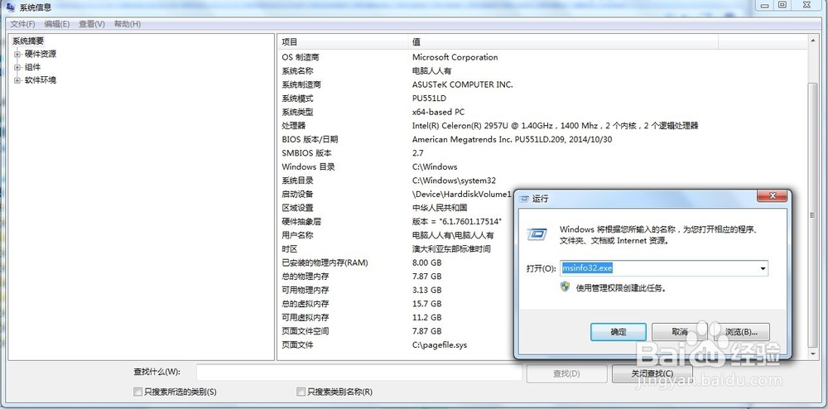Select the 区域设置 row
Screen dimensions: 828x409
coord(396,208)
